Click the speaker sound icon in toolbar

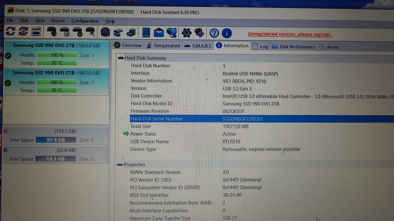point(199,33)
